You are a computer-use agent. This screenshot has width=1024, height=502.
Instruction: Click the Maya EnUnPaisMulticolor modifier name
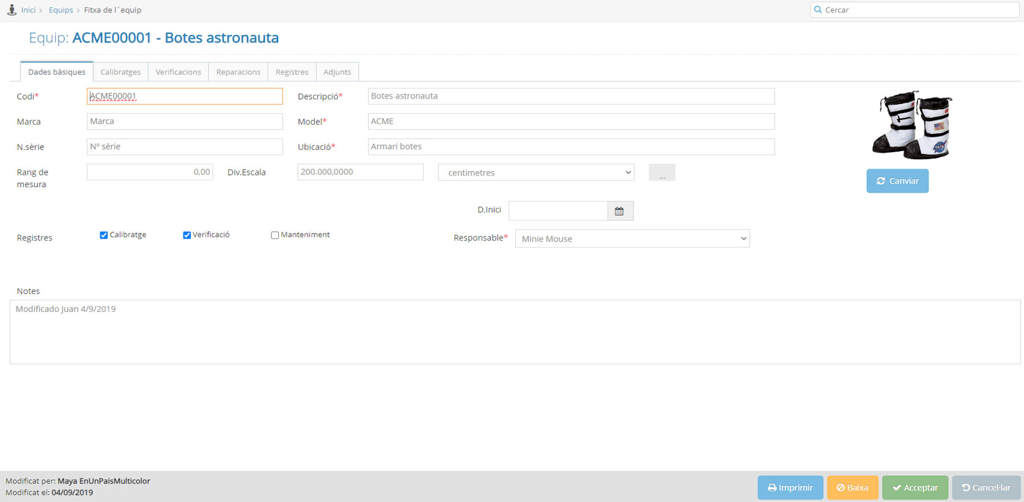pos(104,481)
